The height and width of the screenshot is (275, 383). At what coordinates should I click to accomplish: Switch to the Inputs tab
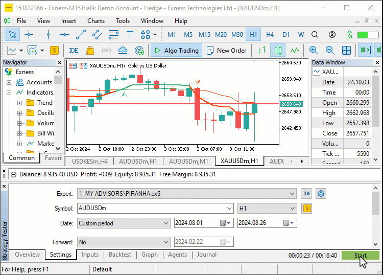pyautogui.click(x=90, y=255)
